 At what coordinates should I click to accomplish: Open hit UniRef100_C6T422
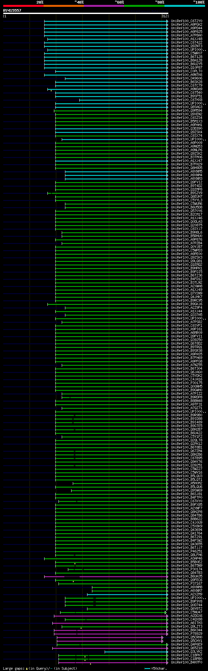point(187,43)
